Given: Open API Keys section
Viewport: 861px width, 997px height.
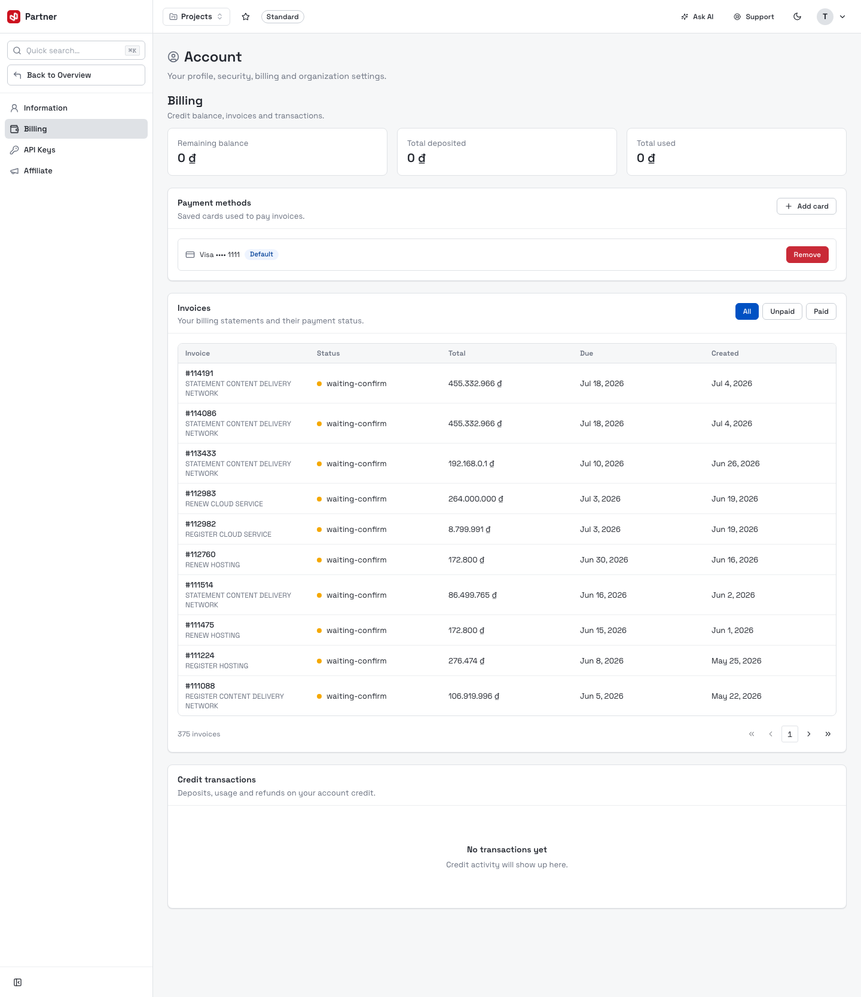Looking at the screenshot, I should coord(76,150).
